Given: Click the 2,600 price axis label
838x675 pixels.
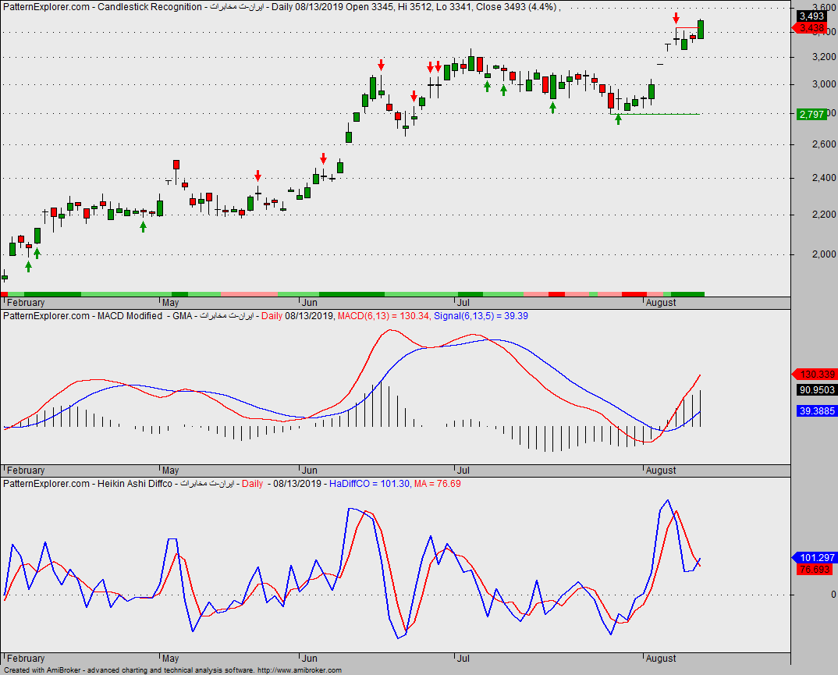Looking at the screenshot, I should pos(824,144).
